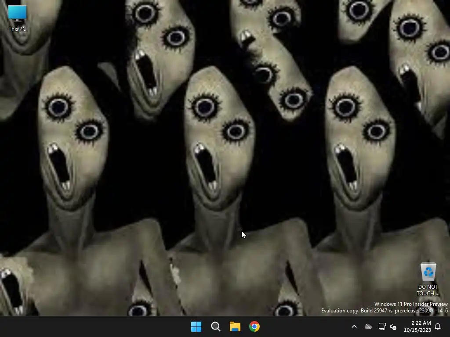450x337 pixels.
Task: Open clock showing 2:22 AM 10/15/2023
Action: point(417,326)
